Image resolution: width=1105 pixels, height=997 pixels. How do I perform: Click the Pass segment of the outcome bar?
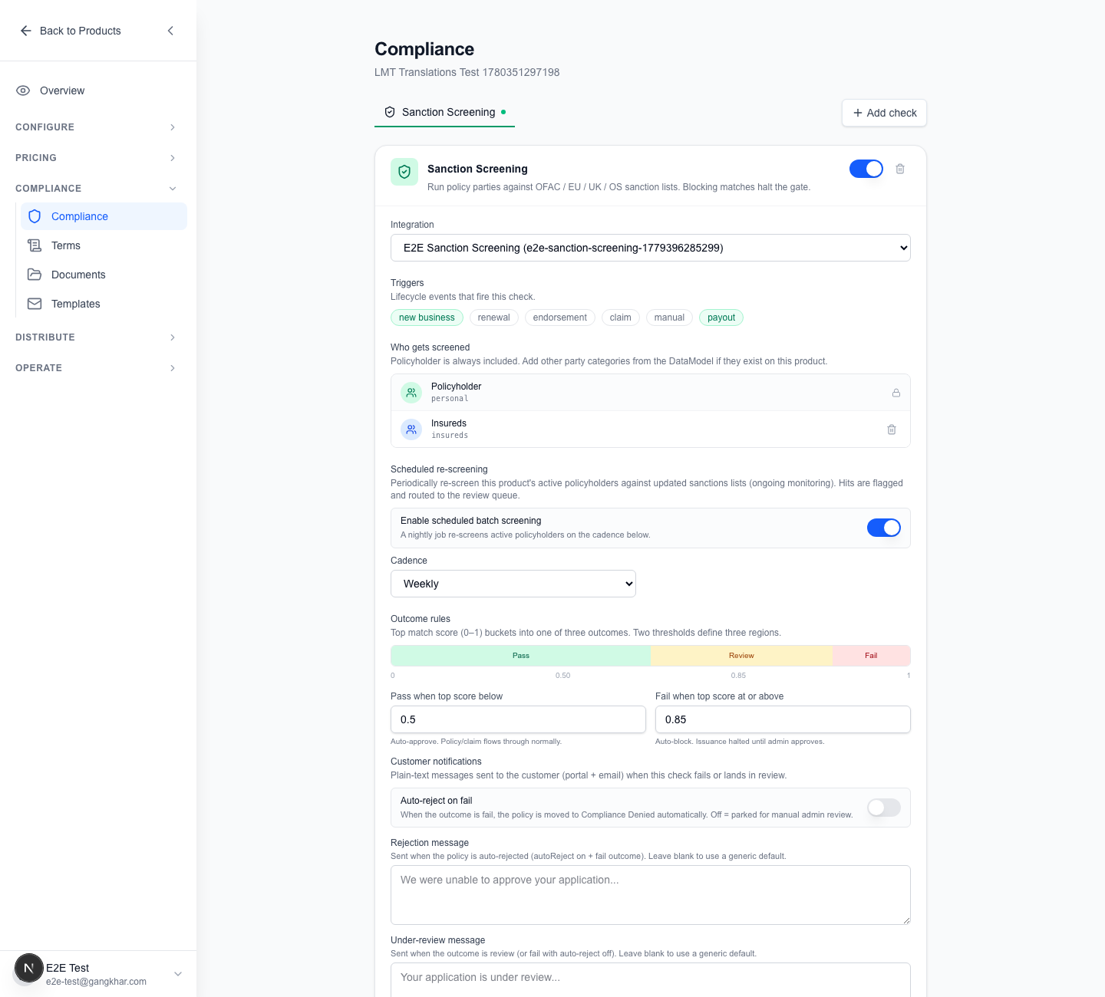pos(521,656)
